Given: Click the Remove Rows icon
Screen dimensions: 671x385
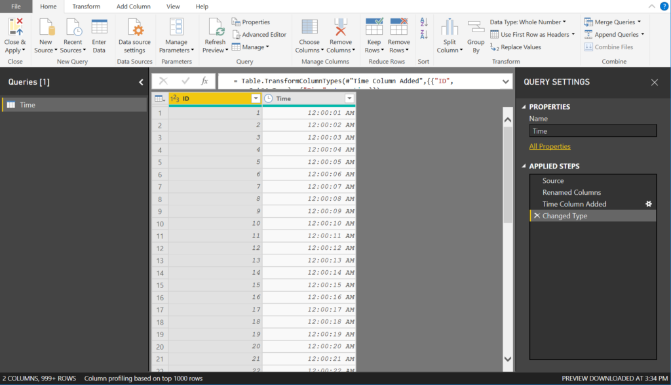Looking at the screenshot, I should 399,28.
